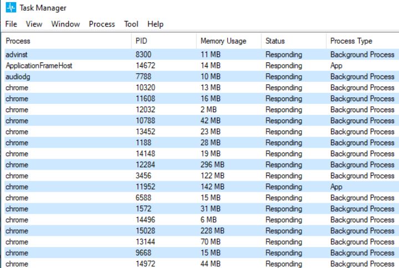
Task: Open the View menu
Action: 34,24
